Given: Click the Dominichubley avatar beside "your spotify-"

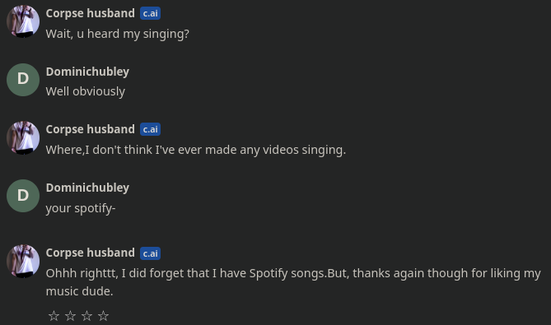Looking at the screenshot, I should pos(23,196).
